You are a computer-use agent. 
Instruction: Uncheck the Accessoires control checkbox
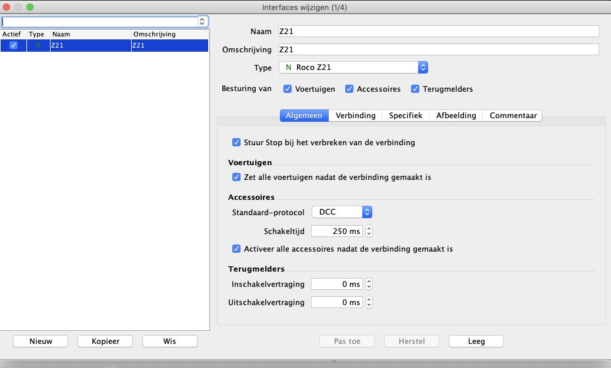pos(349,89)
